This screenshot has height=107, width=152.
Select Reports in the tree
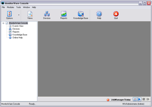(x=16, y=32)
